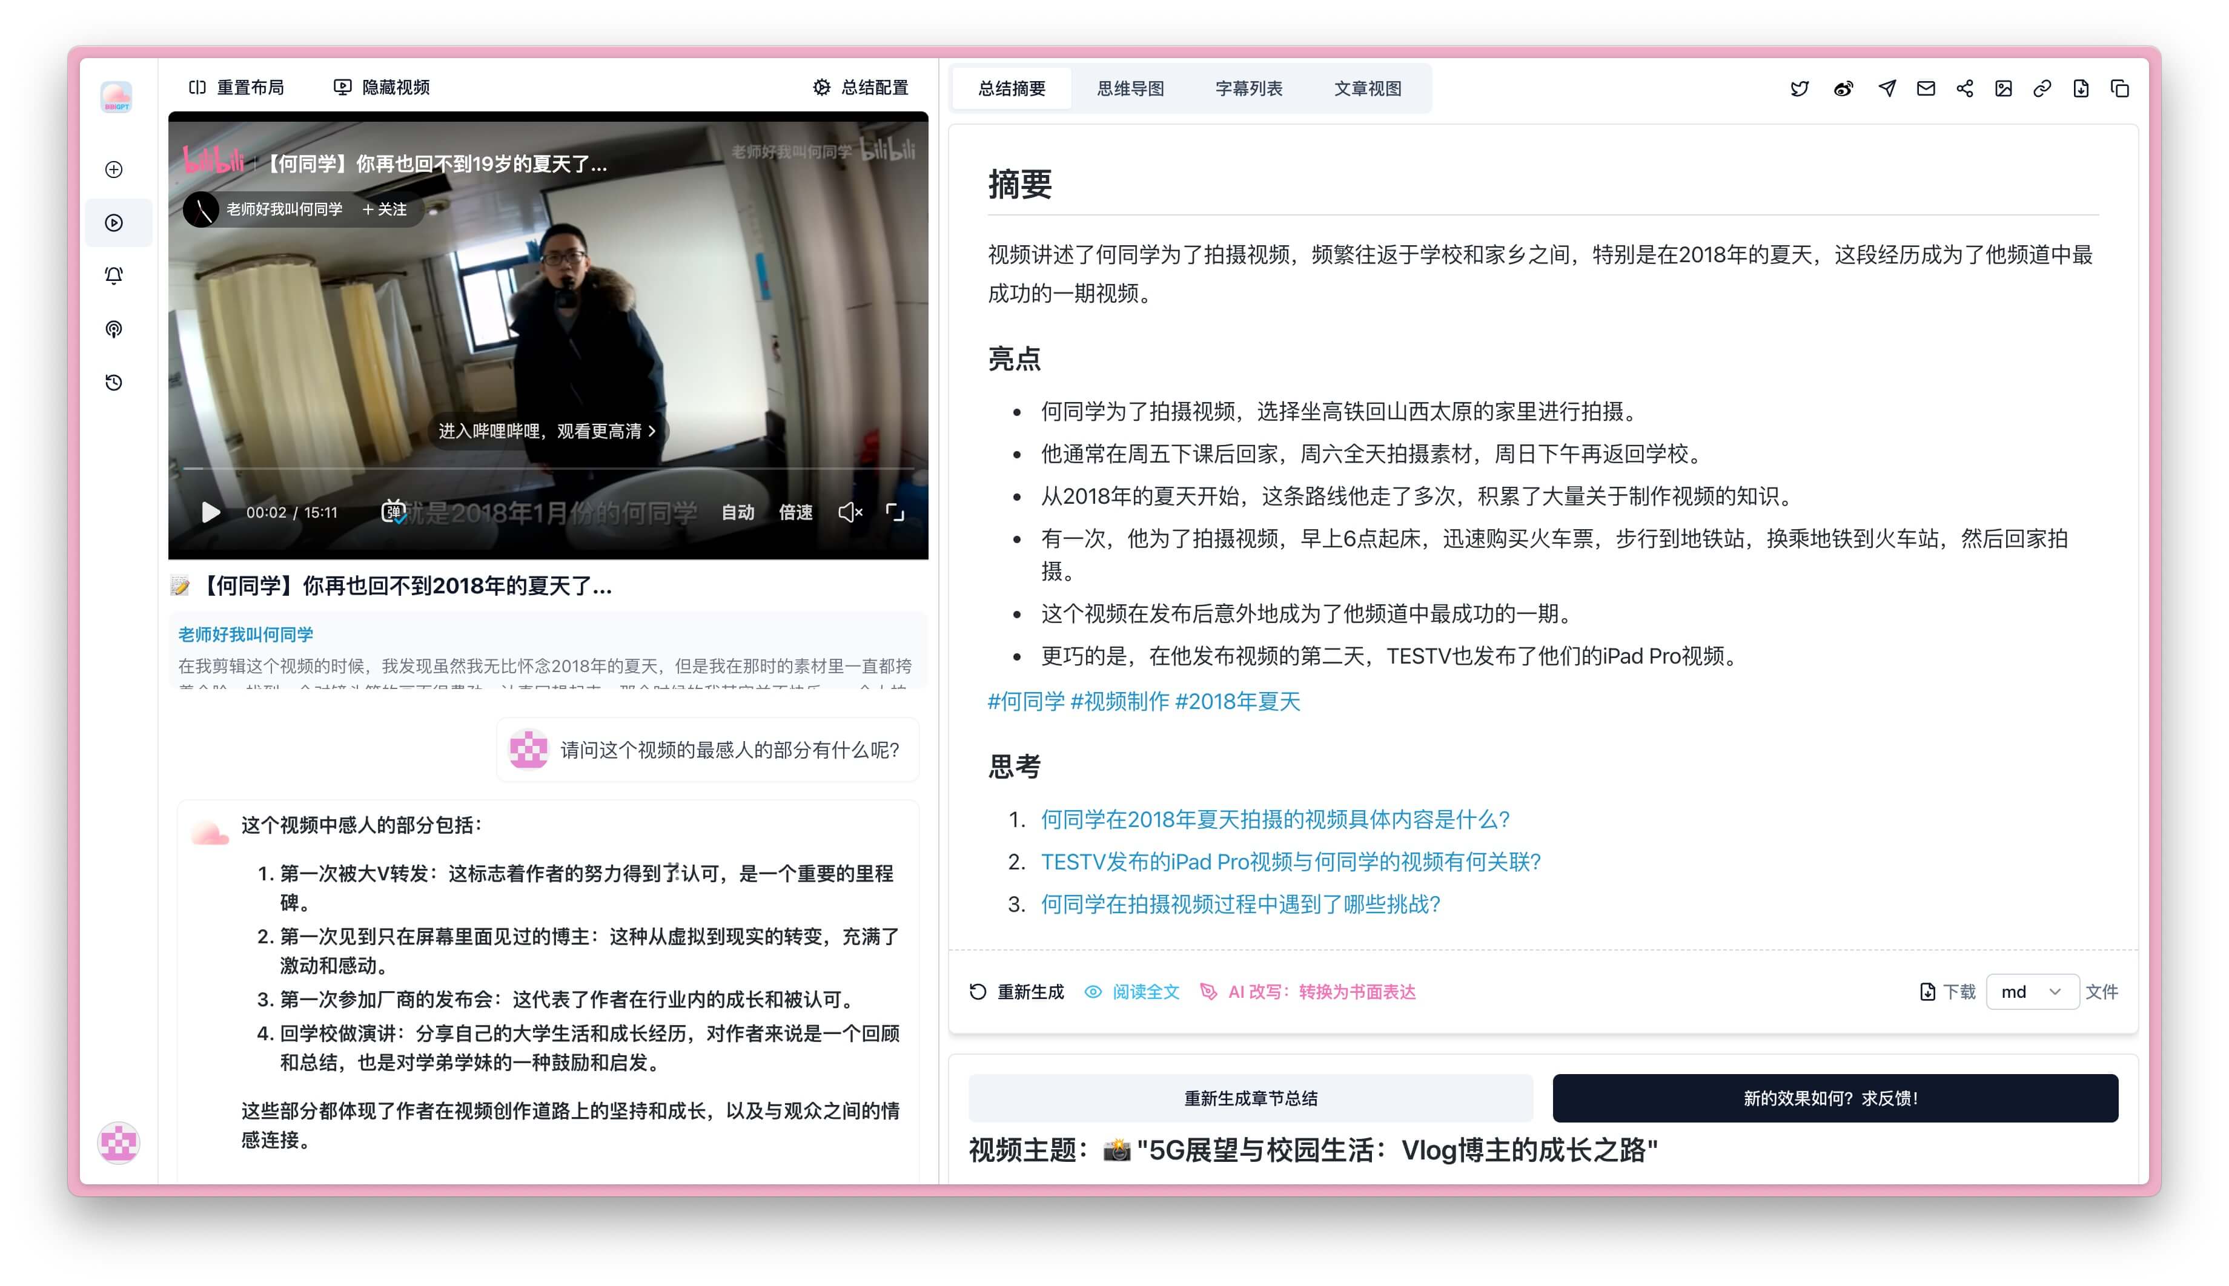Open playback speed menu 倍速
2229x1286 pixels.
click(x=795, y=512)
